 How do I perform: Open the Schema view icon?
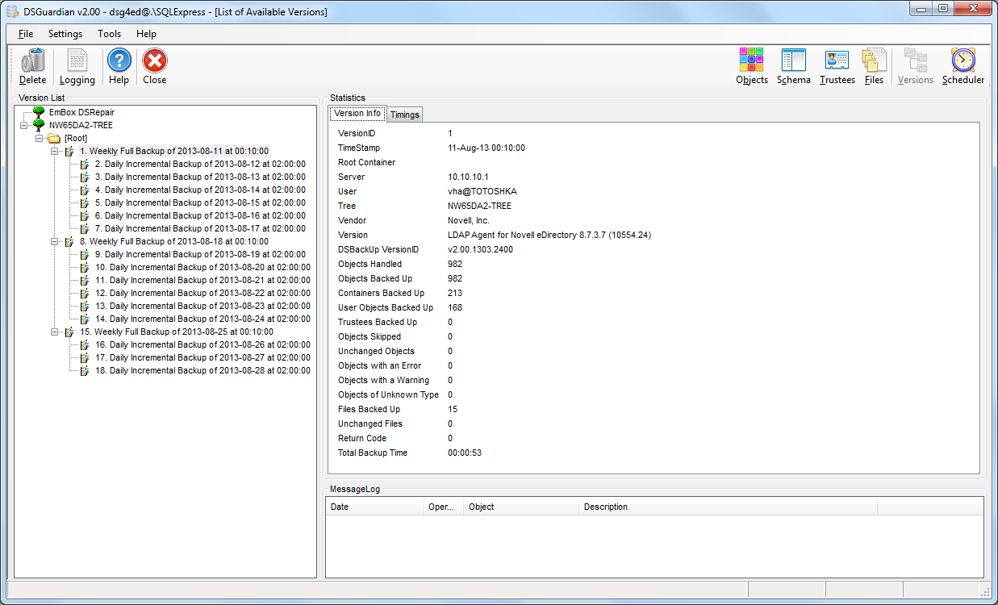(794, 60)
